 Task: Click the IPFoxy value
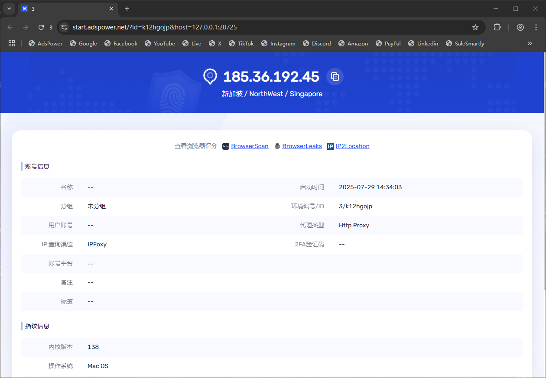tap(97, 245)
